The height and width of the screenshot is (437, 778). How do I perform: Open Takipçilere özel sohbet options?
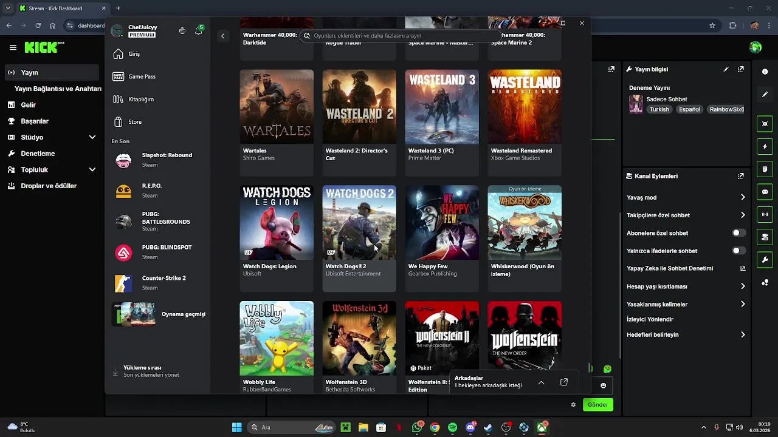pos(743,215)
